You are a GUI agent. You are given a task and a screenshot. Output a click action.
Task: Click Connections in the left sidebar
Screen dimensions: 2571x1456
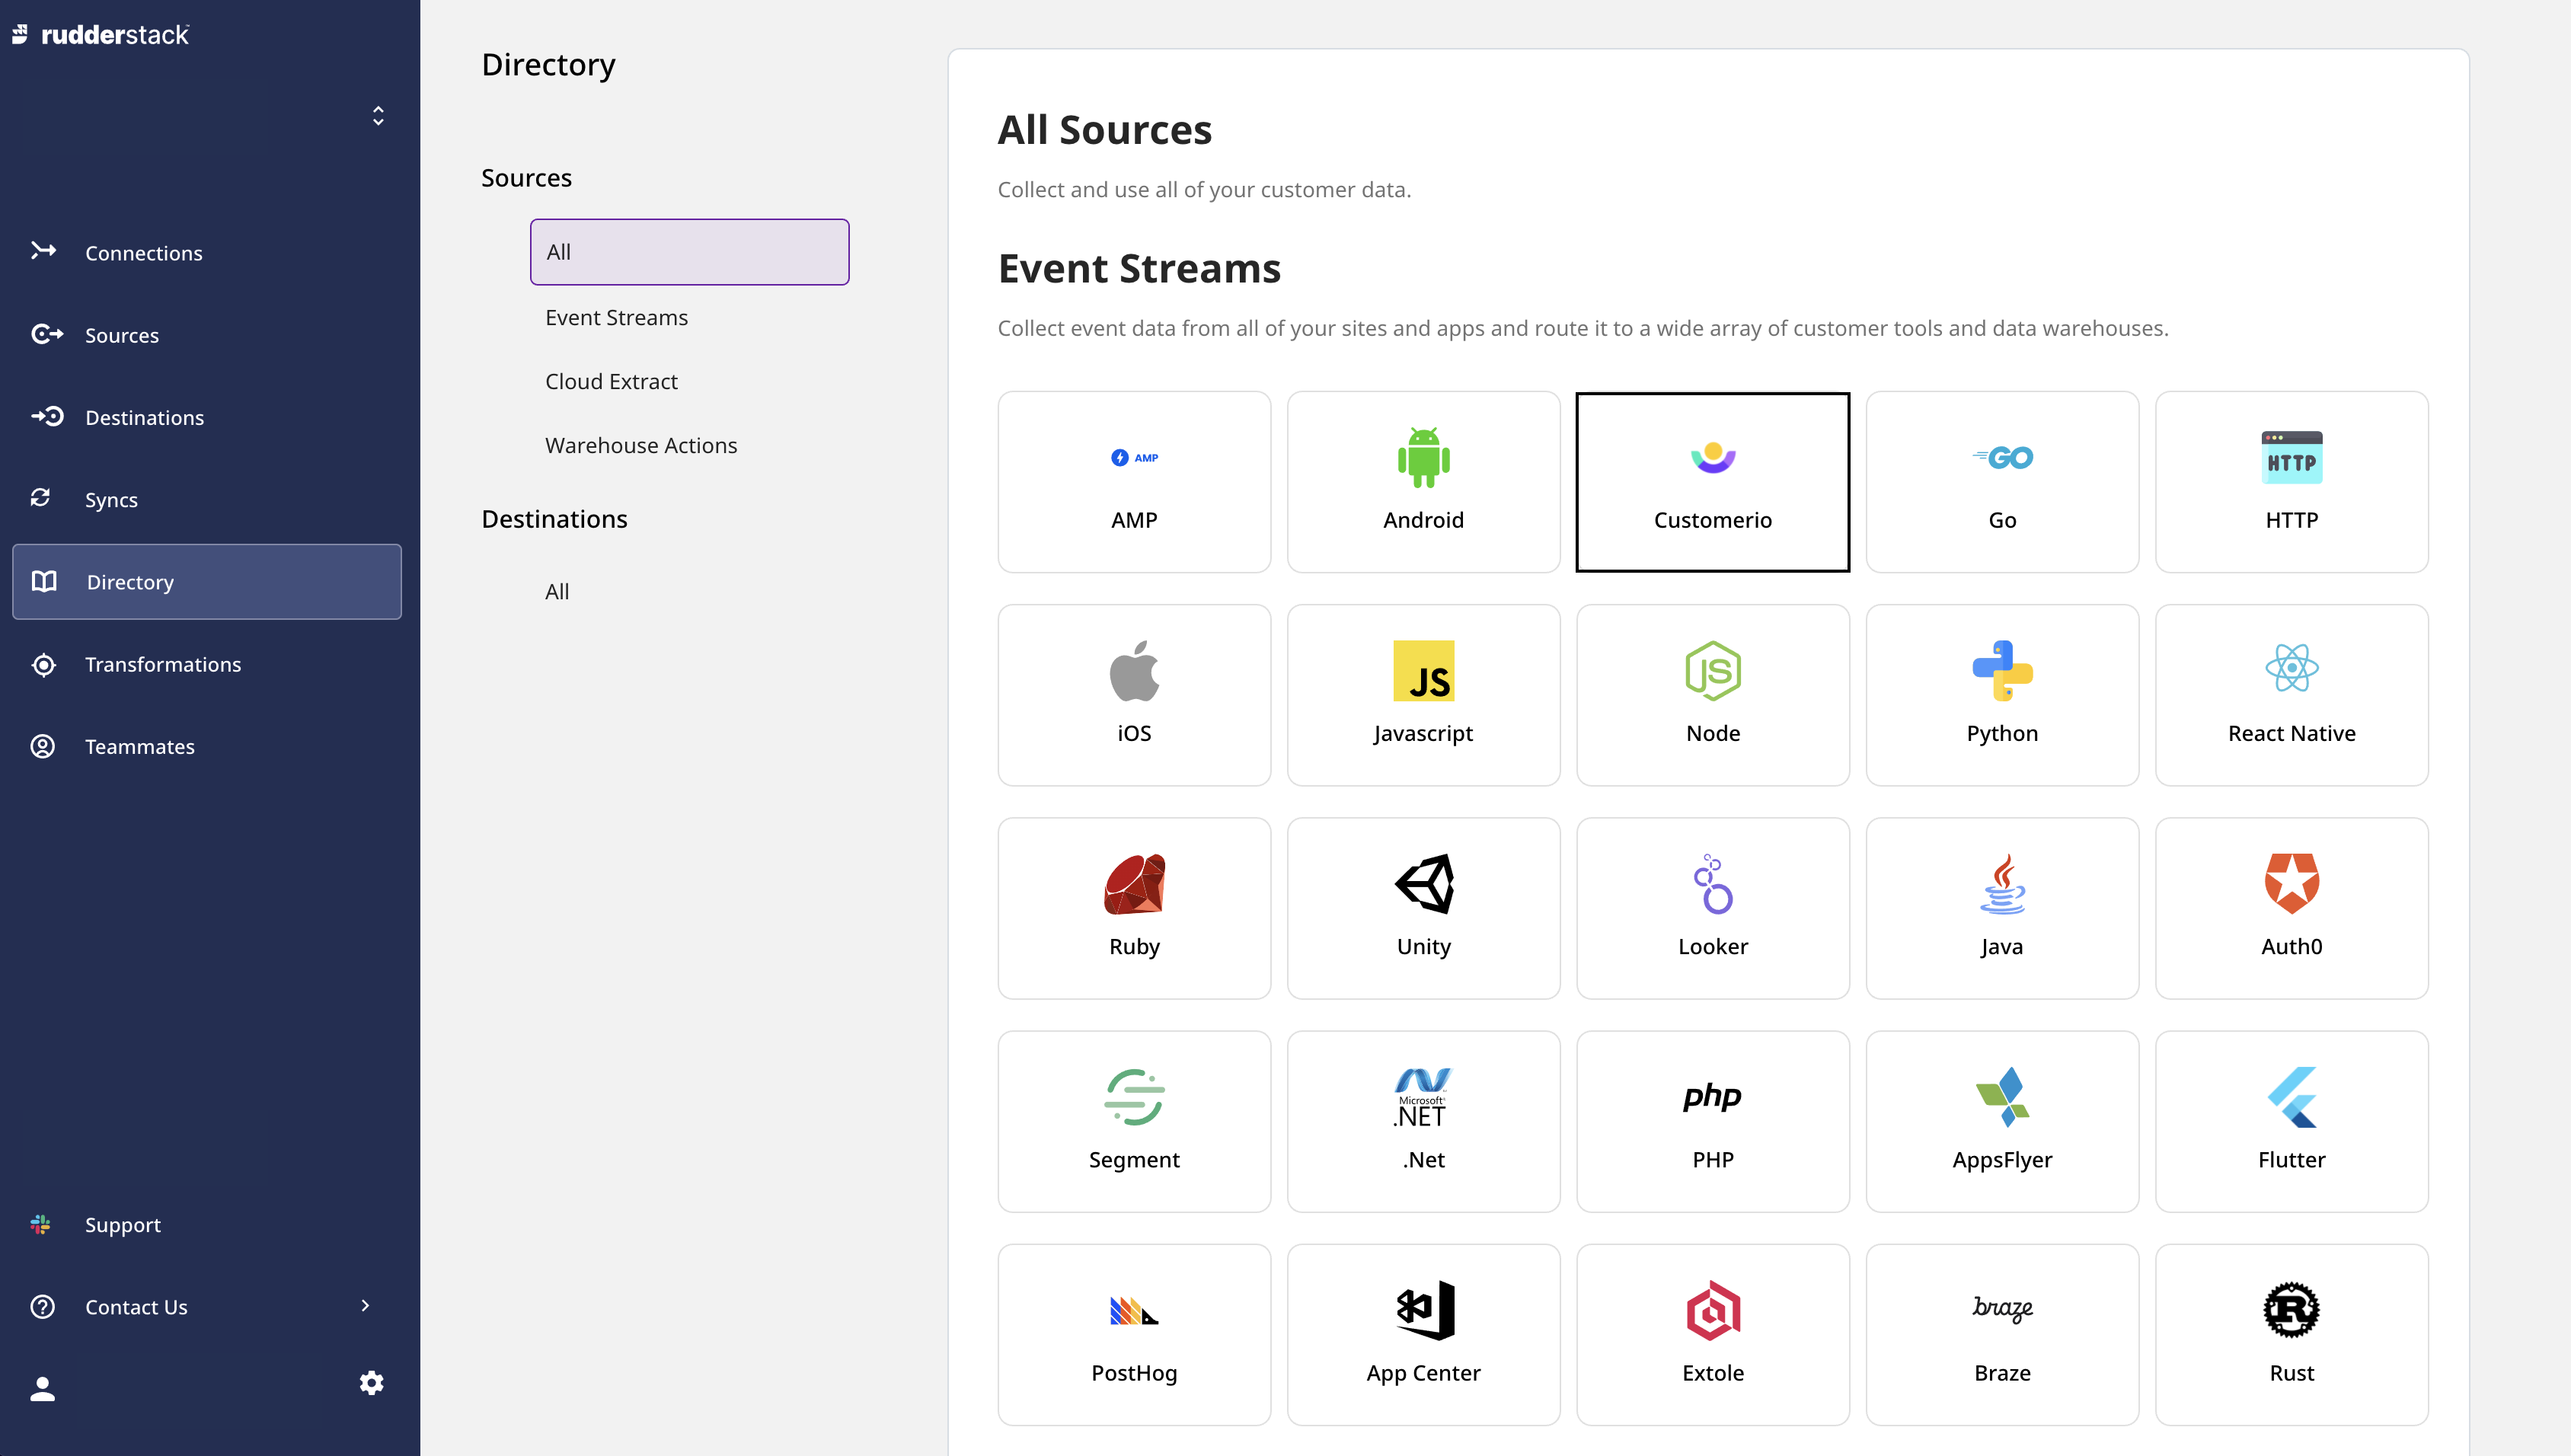click(143, 251)
